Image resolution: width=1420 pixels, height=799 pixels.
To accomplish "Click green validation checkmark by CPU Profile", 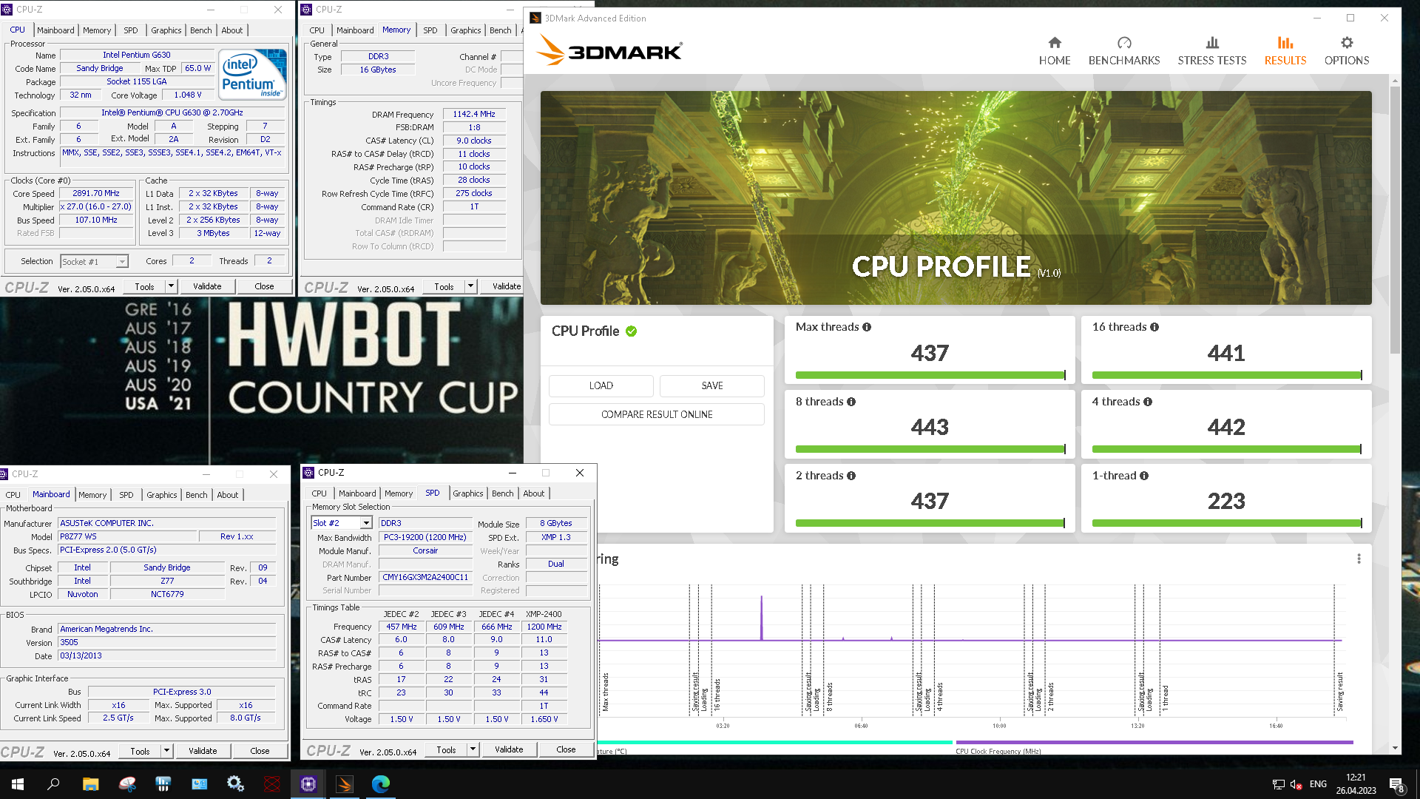I will coord(631,331).
